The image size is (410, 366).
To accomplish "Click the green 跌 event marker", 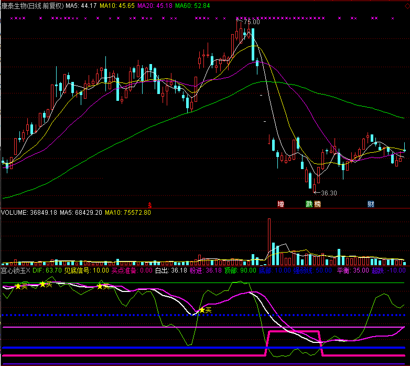I will pyautogui.click(x=309, y=204).
